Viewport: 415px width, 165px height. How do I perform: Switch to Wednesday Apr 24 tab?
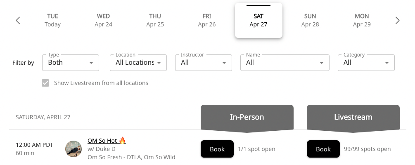click(x=103, y=20)
